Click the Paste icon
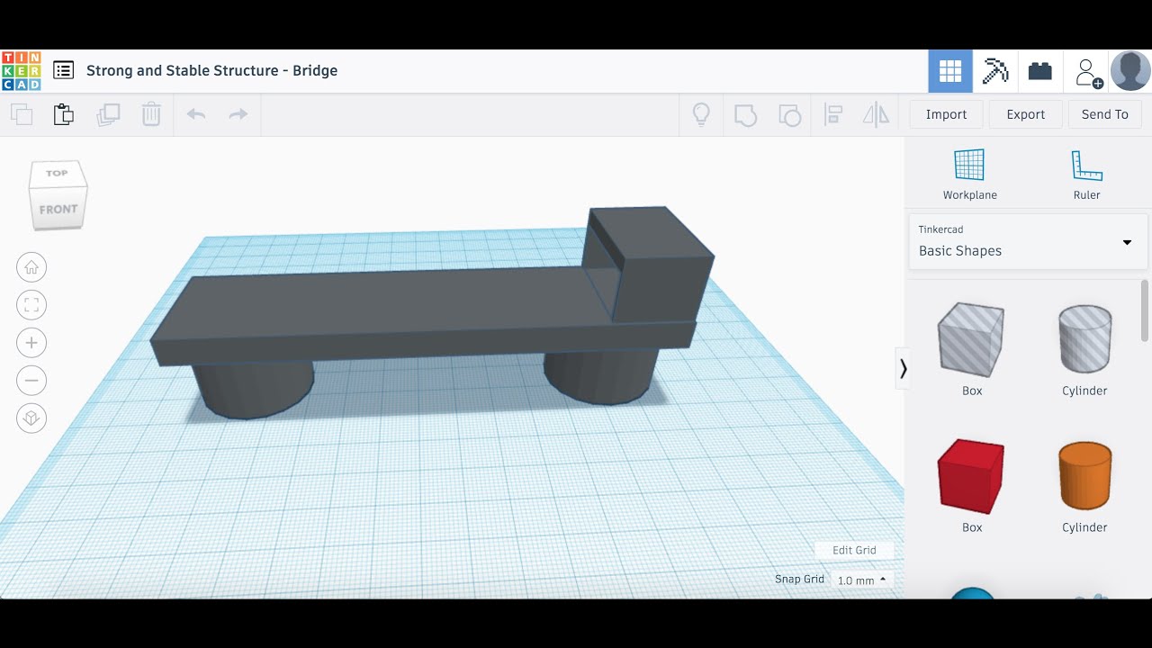This screenshot has height=648, width=1152. 63,114
